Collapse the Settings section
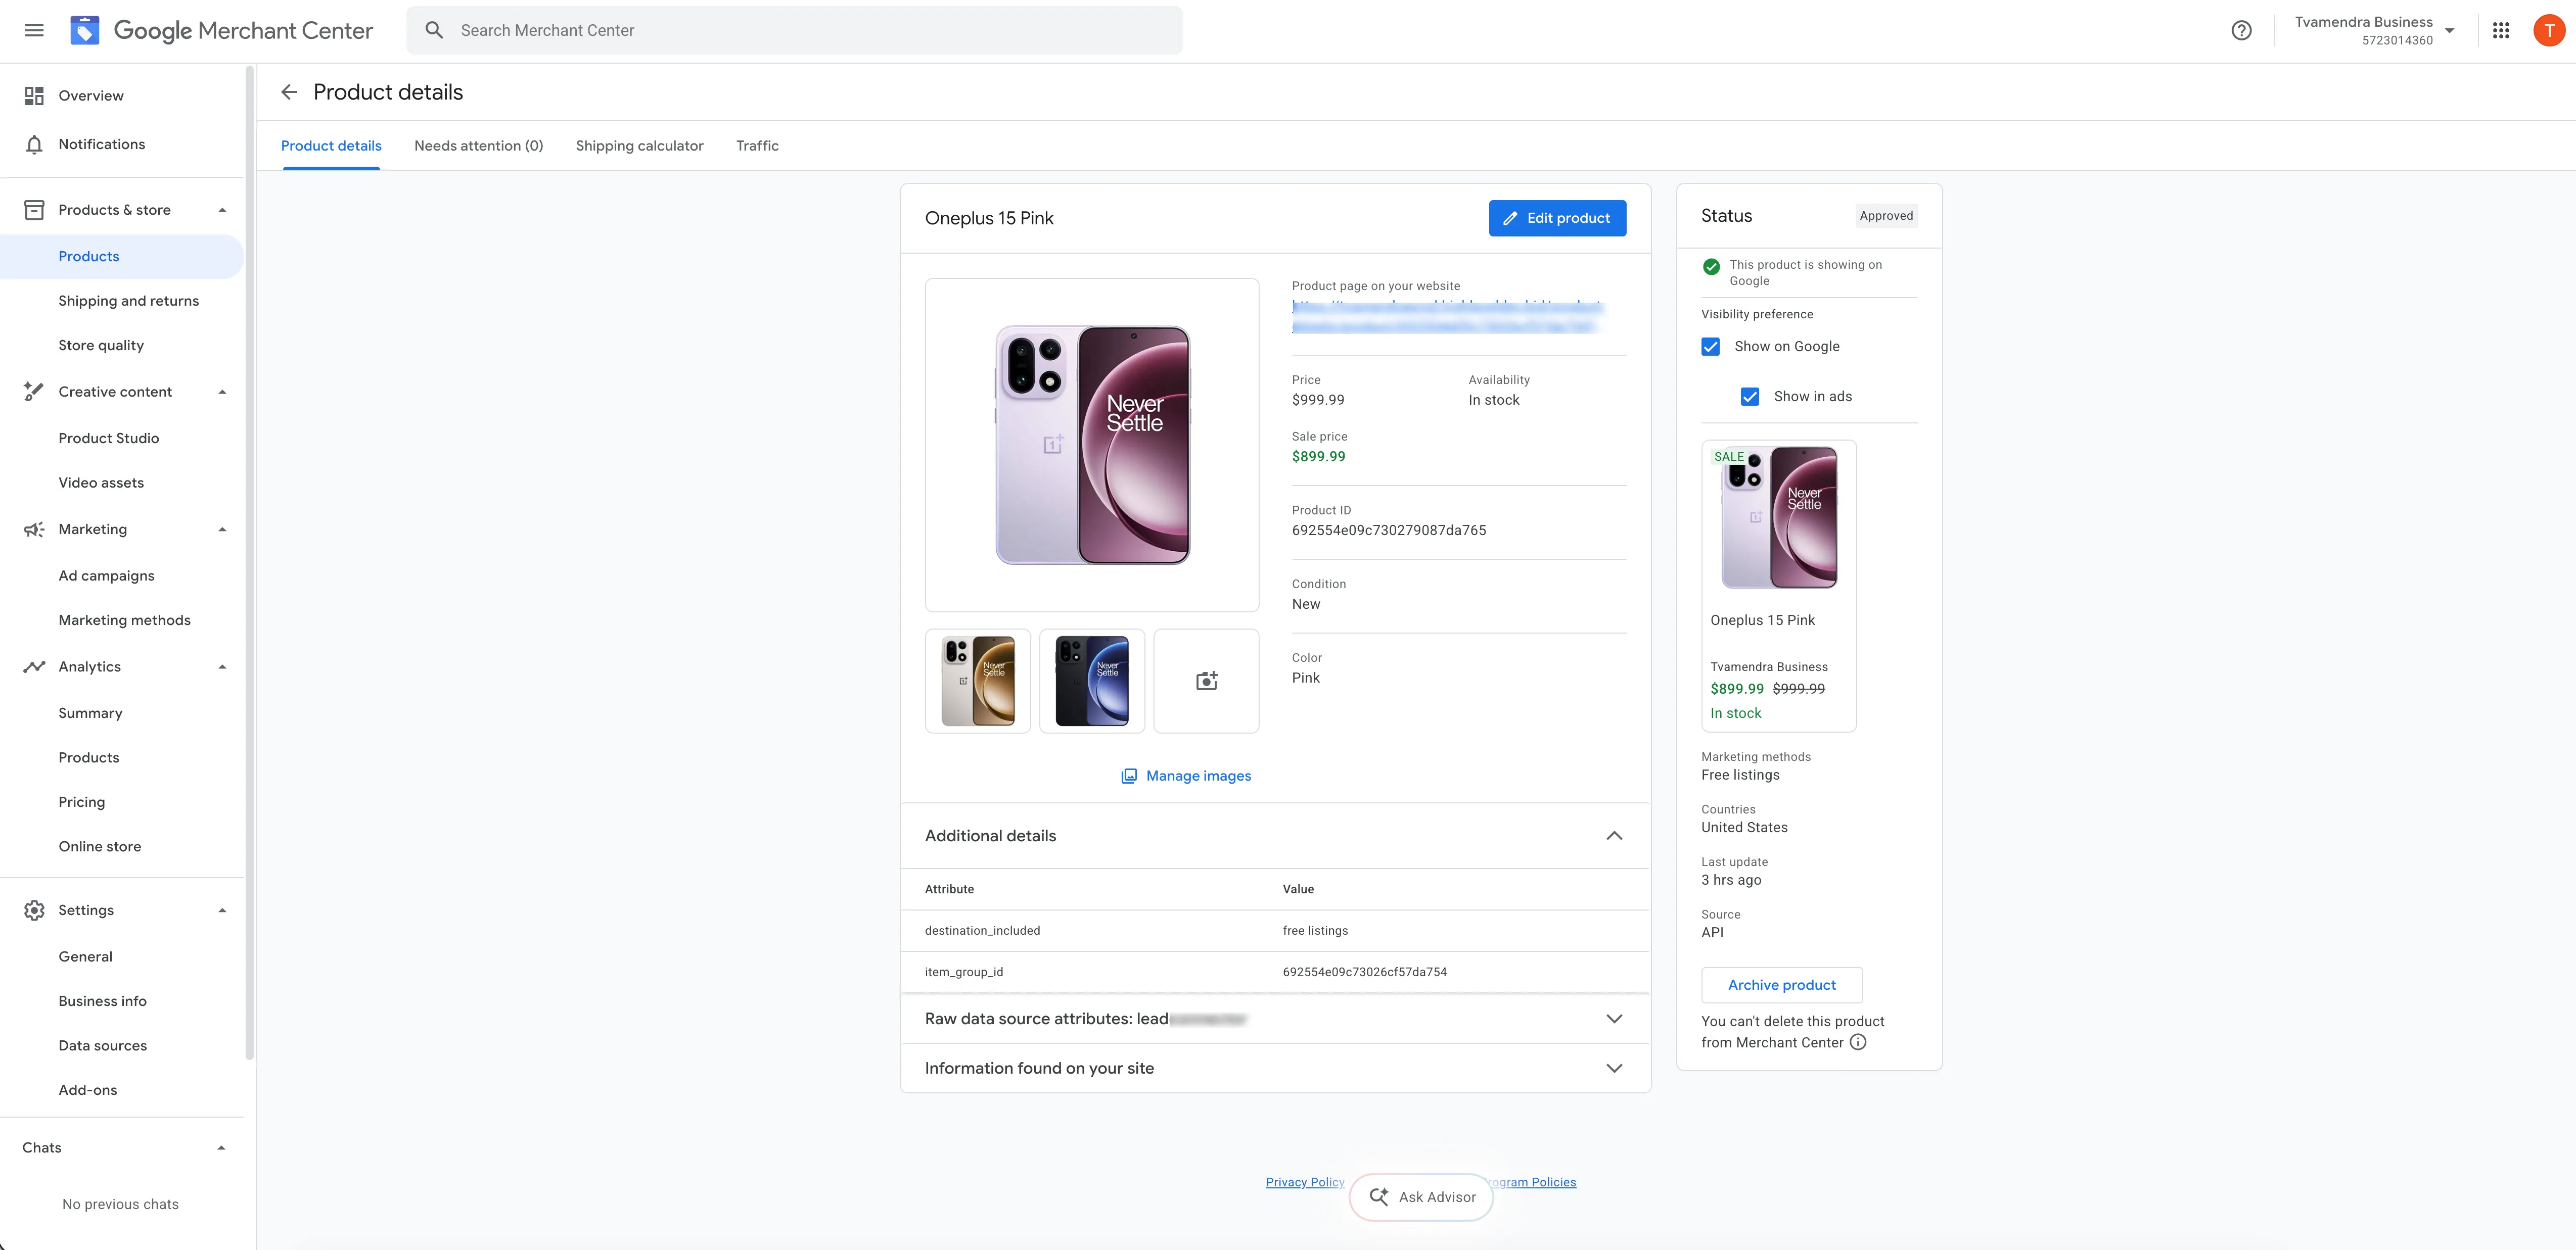 (x=222, y=910)
